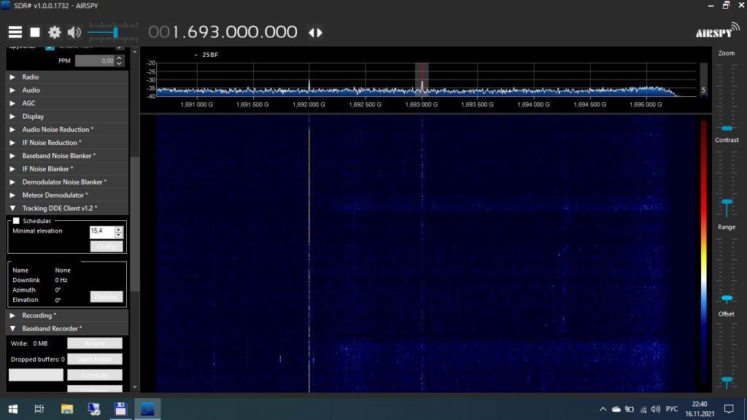Enable the Scheduler checkbox

point(16,221)
